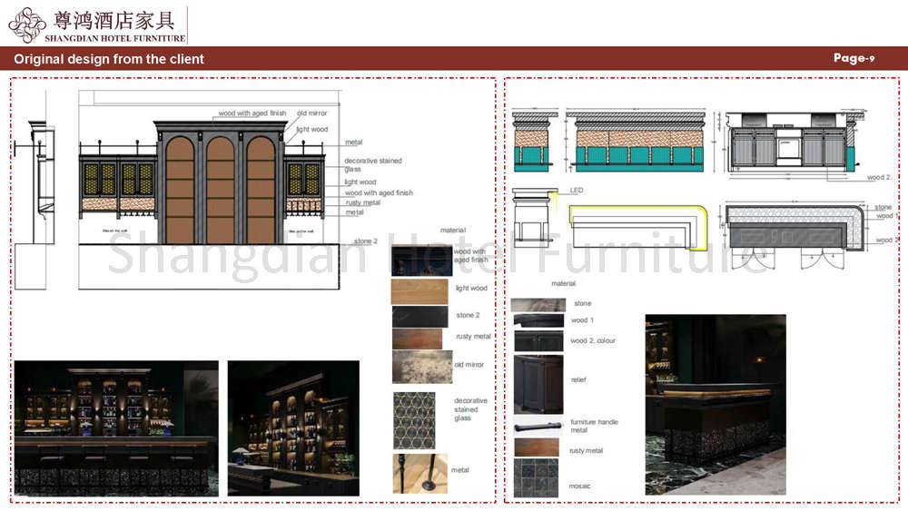
Task: Open the angled back-bar shelving rendering photo
Action: [293, 427]
